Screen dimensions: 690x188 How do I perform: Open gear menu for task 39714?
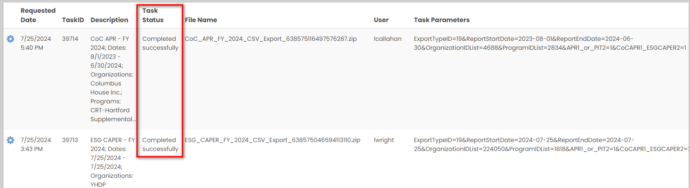(x=11, y=39)
